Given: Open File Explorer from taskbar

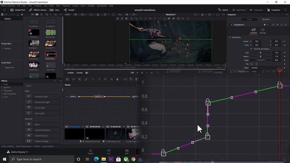Looking at the screenshot, I should click(x=104, y=159).
